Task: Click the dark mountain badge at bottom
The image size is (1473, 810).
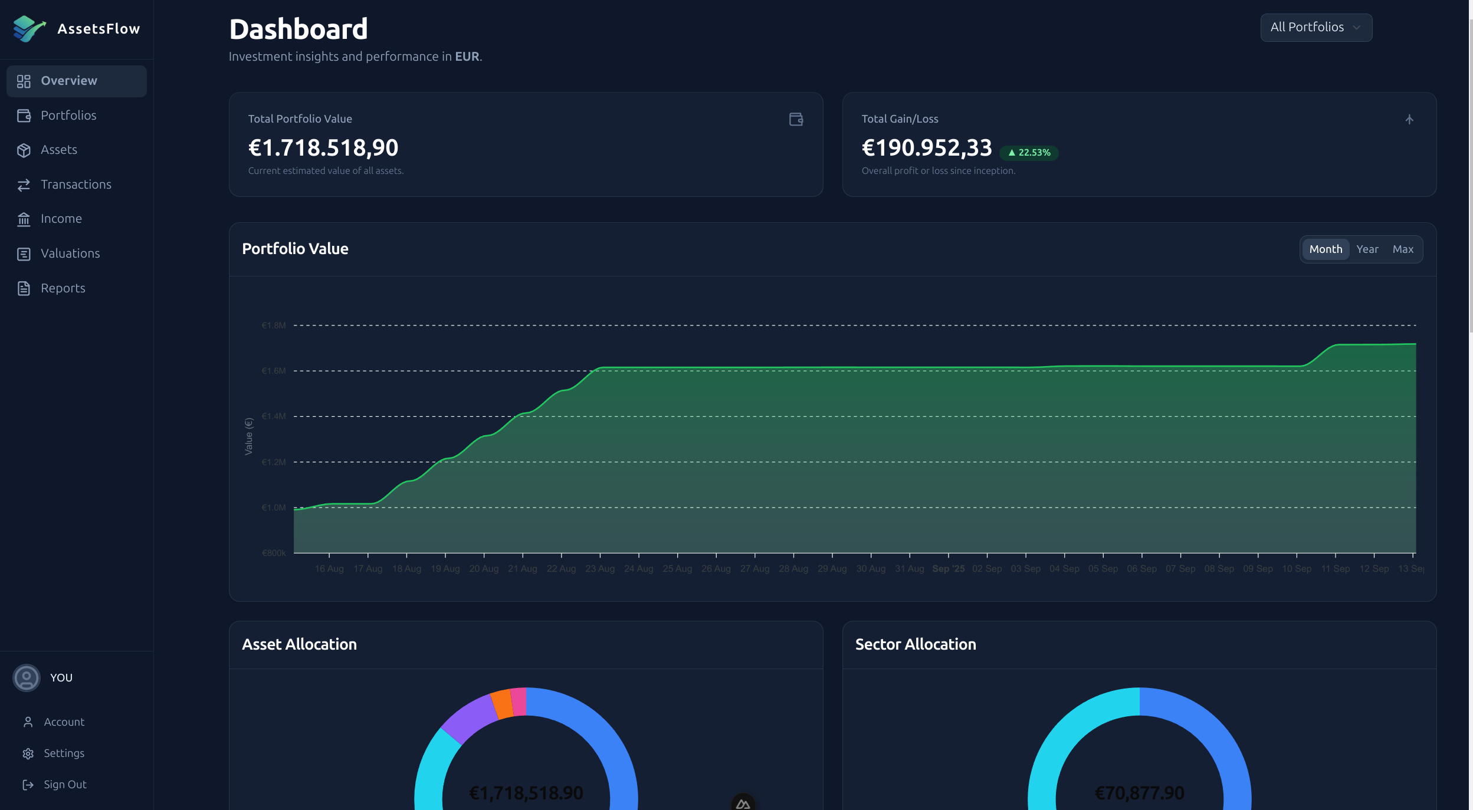Action: (x=743, y=802)
